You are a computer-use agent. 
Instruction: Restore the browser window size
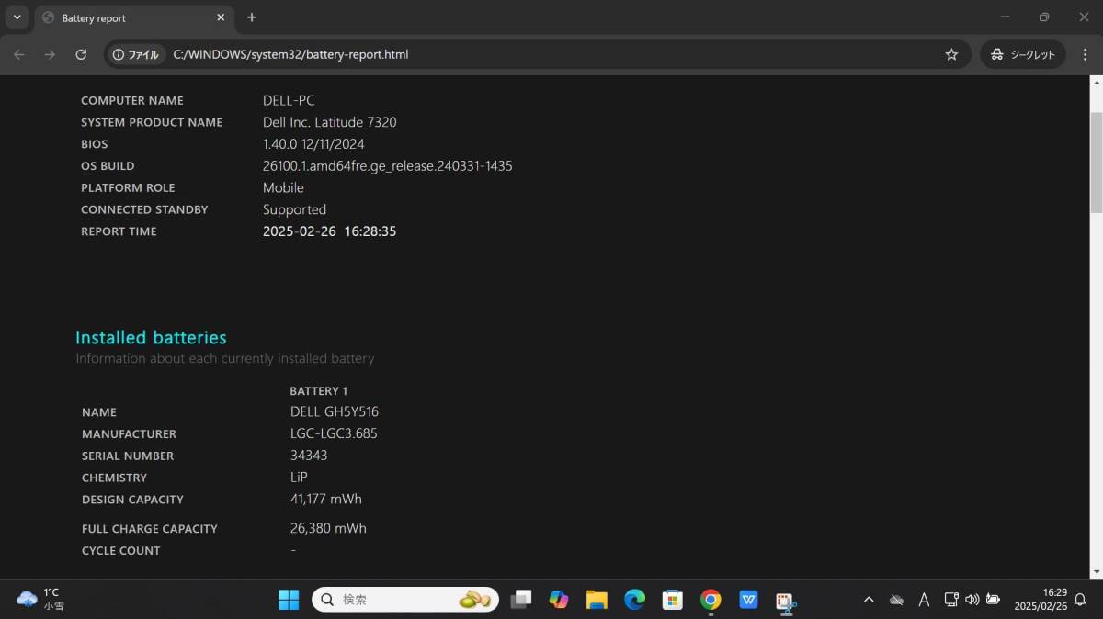pyautogui.click(x=1044, y=17)
